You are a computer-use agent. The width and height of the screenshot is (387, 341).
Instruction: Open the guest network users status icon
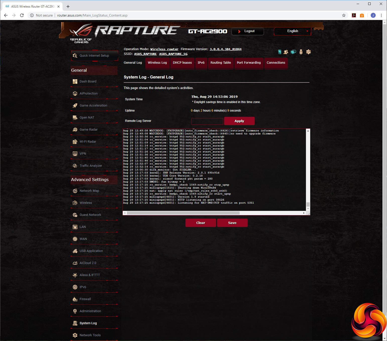286,52
